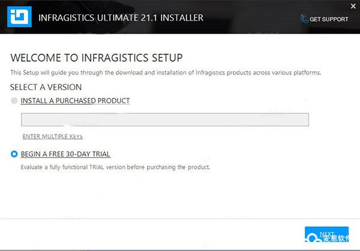Select the Install a Purchased Product radio button
This screenshot has width=360, height=251.
14,101
